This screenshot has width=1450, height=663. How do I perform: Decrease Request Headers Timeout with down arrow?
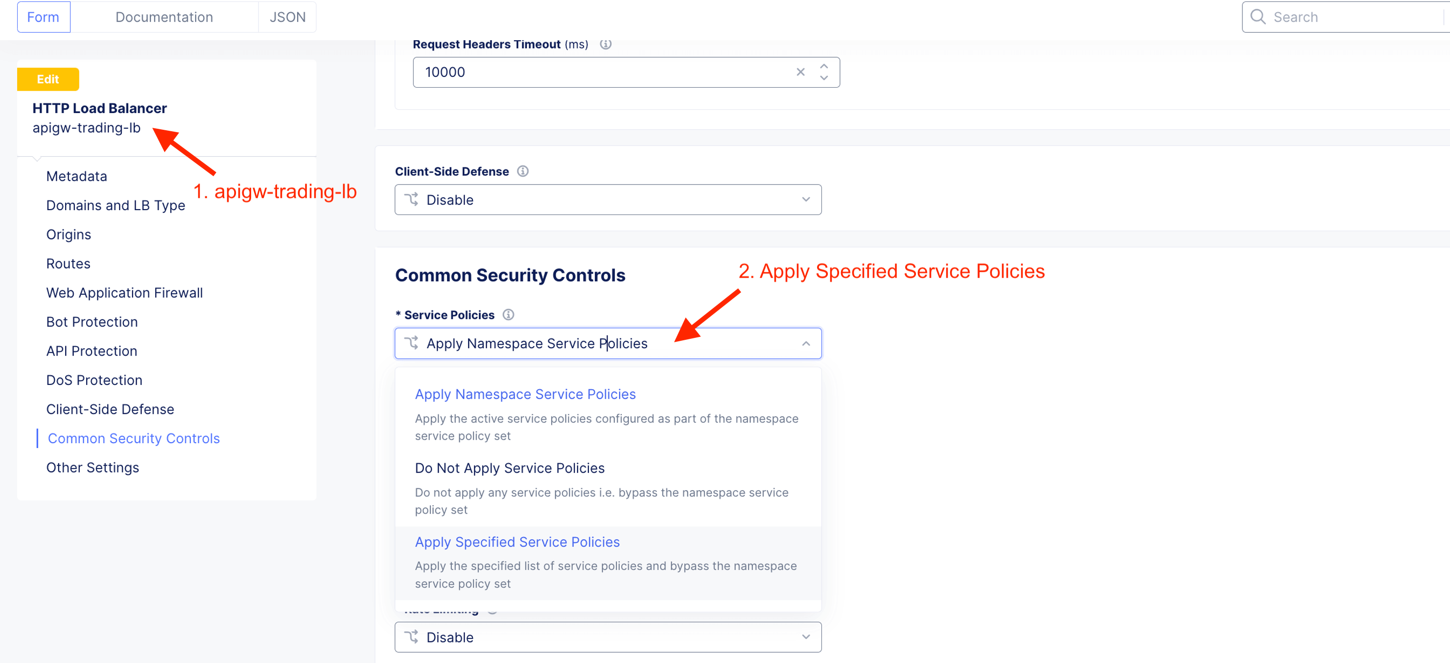tap(823, 78)
